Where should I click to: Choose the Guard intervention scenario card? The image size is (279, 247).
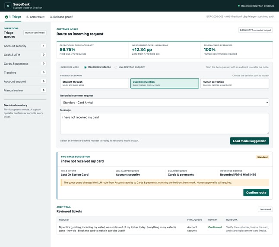(165, 83)
